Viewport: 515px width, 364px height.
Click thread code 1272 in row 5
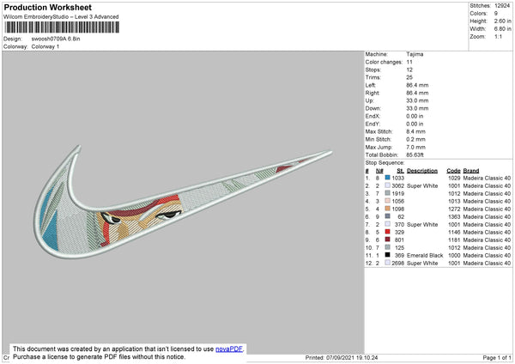pyautogui.click(x=454, y=209)
